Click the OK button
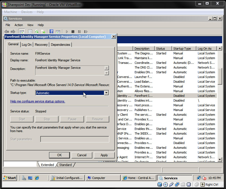 point(59,155)
